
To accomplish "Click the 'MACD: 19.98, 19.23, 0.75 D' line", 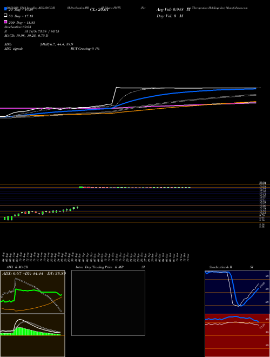I will [26, 36].
